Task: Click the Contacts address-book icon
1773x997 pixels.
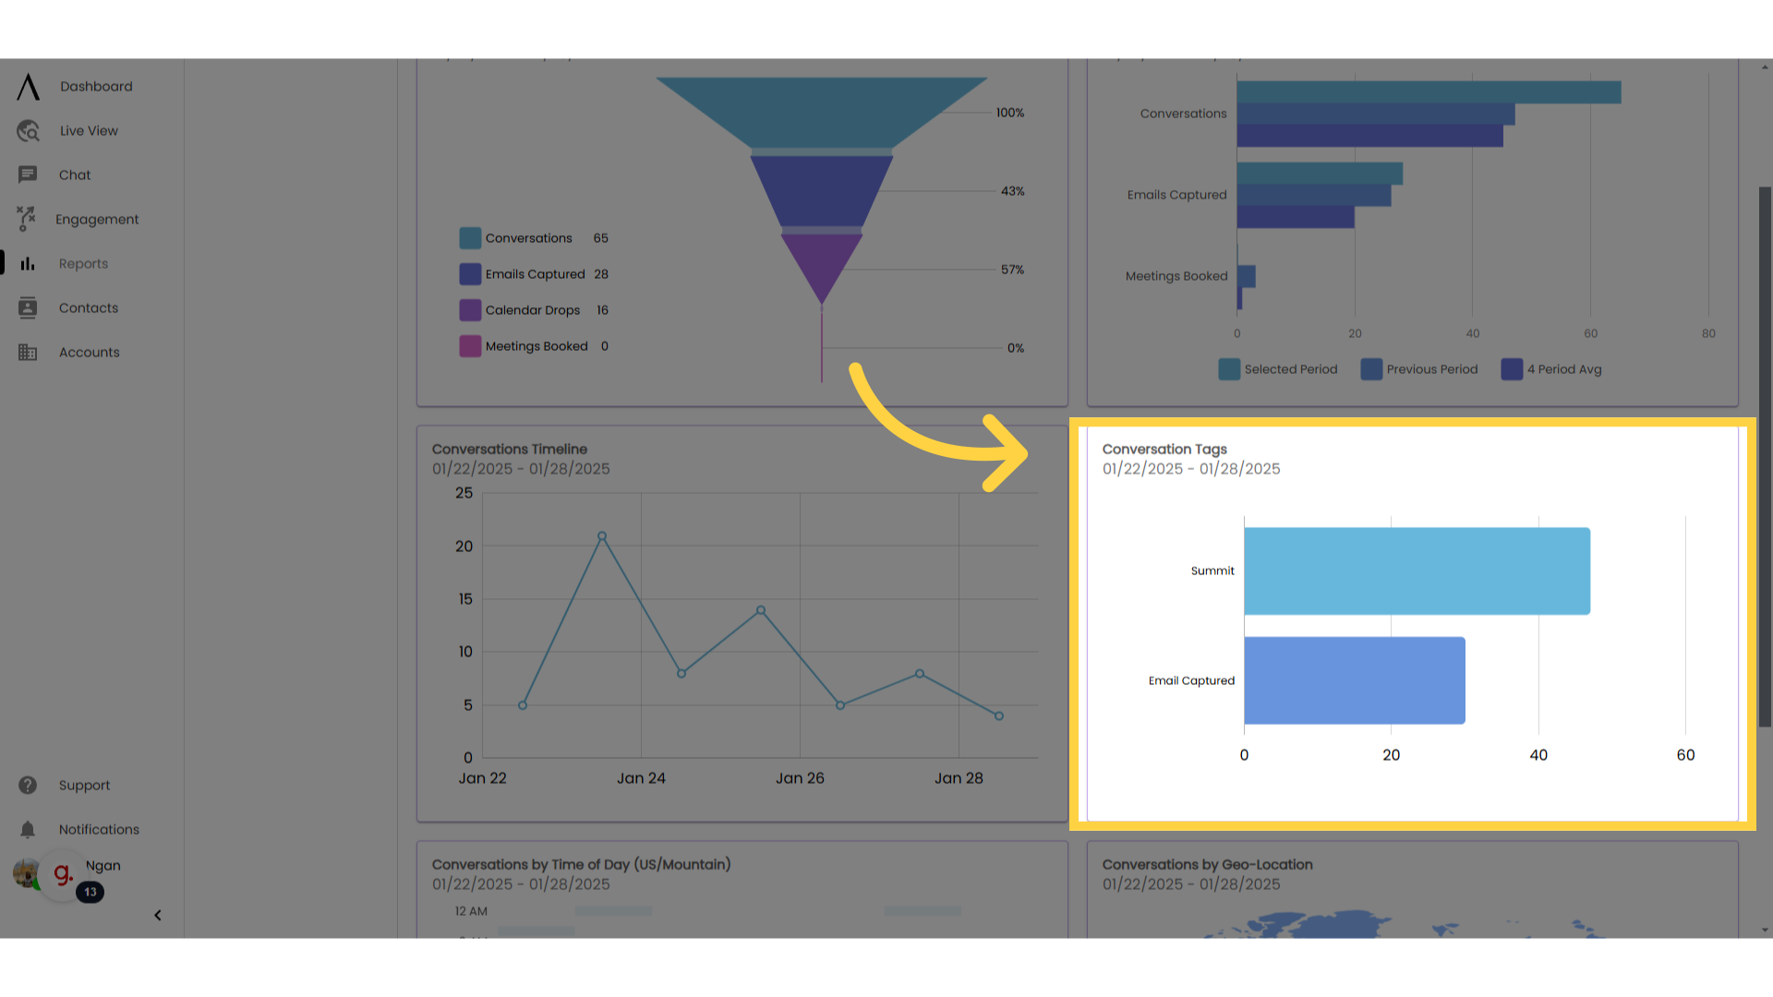Action: 28,307
